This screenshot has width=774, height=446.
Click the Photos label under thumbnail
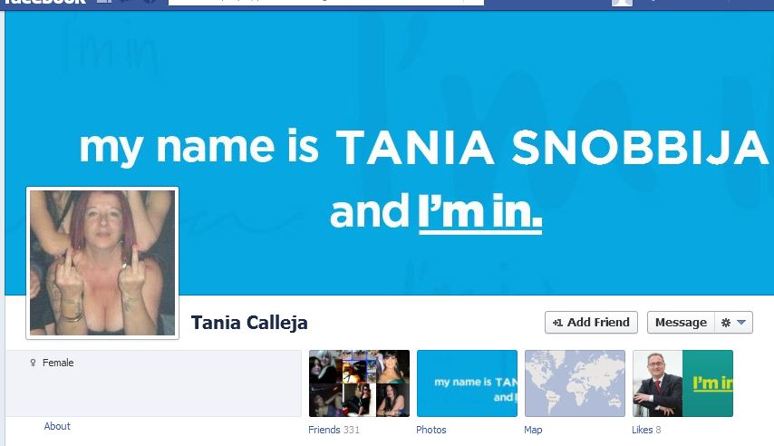(x=431, y=430)
